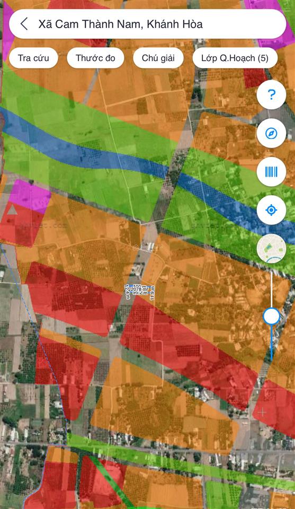Center map with my location icon
This screenshot has width=295, height=509.
coord(271,210)
